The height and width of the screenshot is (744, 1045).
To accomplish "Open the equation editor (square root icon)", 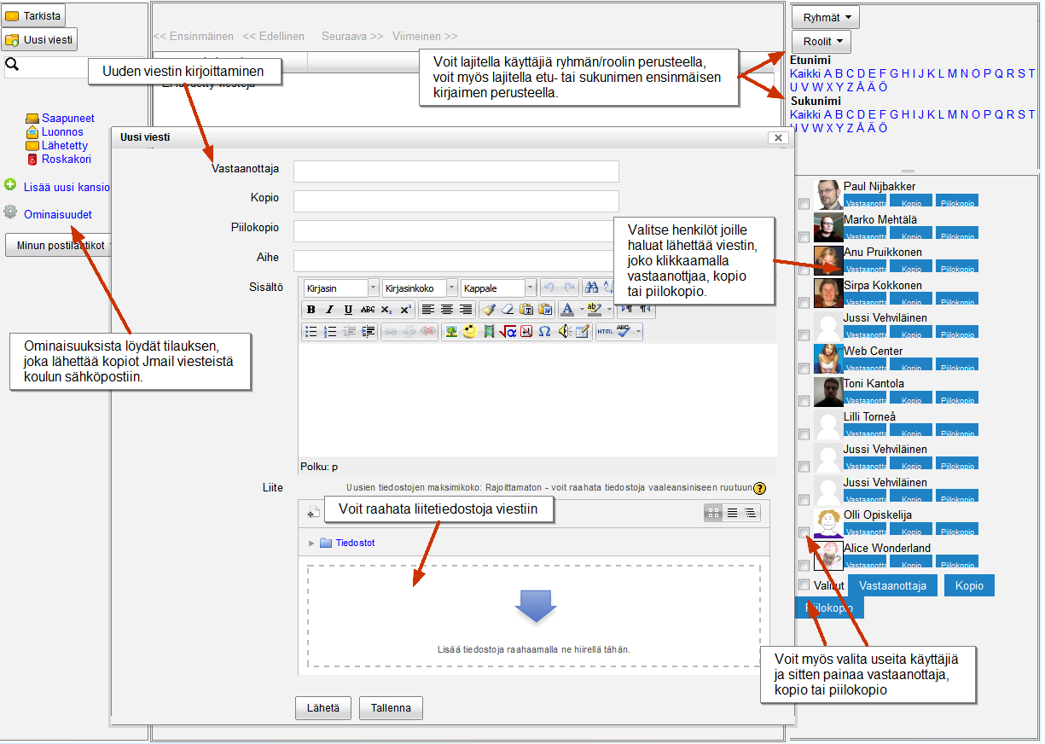I will pyautogui.click(x=508, y=332).
